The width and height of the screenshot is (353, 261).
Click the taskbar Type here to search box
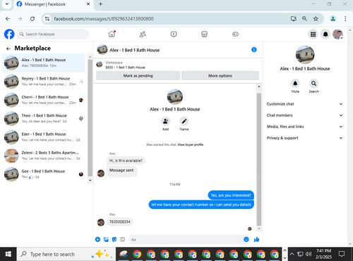coord(66,254)
